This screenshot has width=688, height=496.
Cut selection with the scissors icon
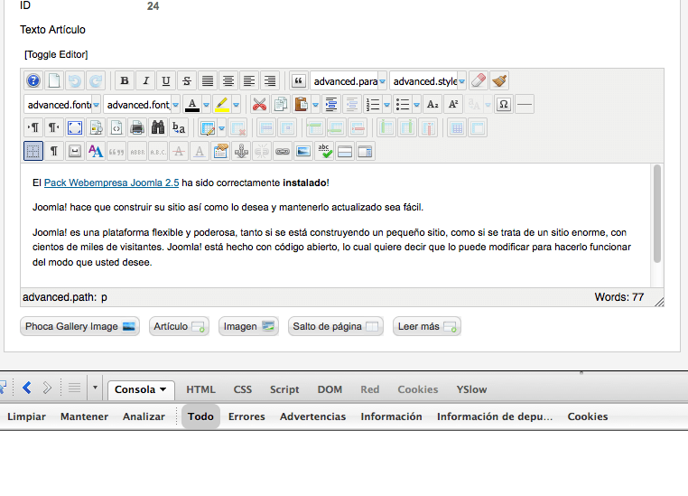click(x=260, y=105)
